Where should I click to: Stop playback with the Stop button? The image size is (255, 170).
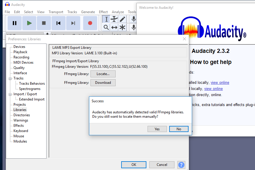point(44,23)
